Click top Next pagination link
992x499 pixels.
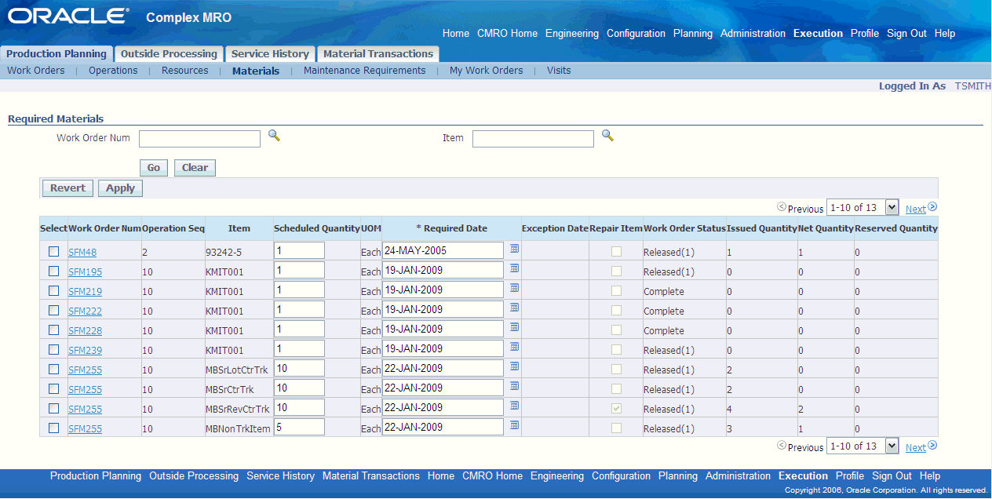(915, 209)
